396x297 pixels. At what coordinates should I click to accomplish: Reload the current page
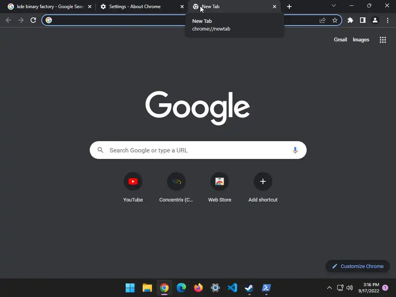(x=33, y=20)
